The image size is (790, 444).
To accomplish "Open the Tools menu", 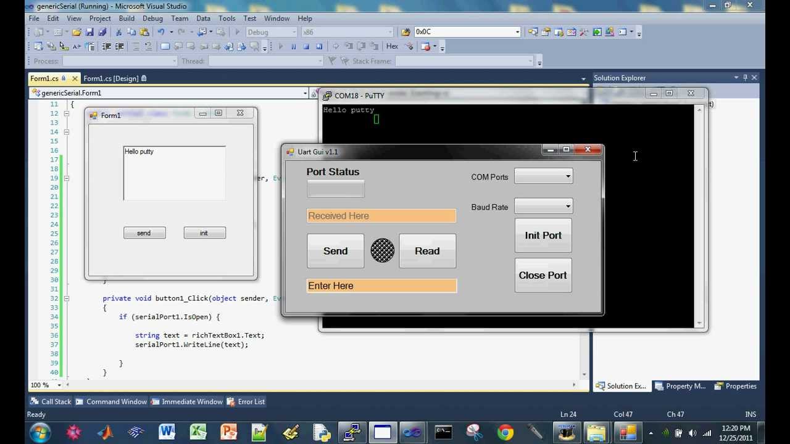I will pos(227,18).
